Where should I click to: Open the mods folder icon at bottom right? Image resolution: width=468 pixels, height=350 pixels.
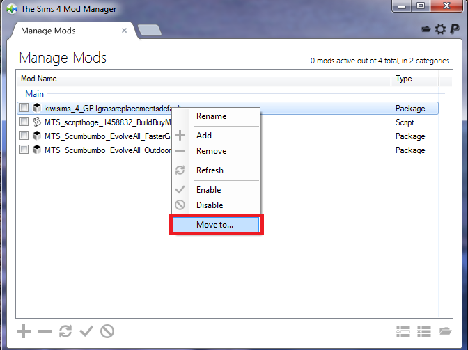(x=445, y=331)
